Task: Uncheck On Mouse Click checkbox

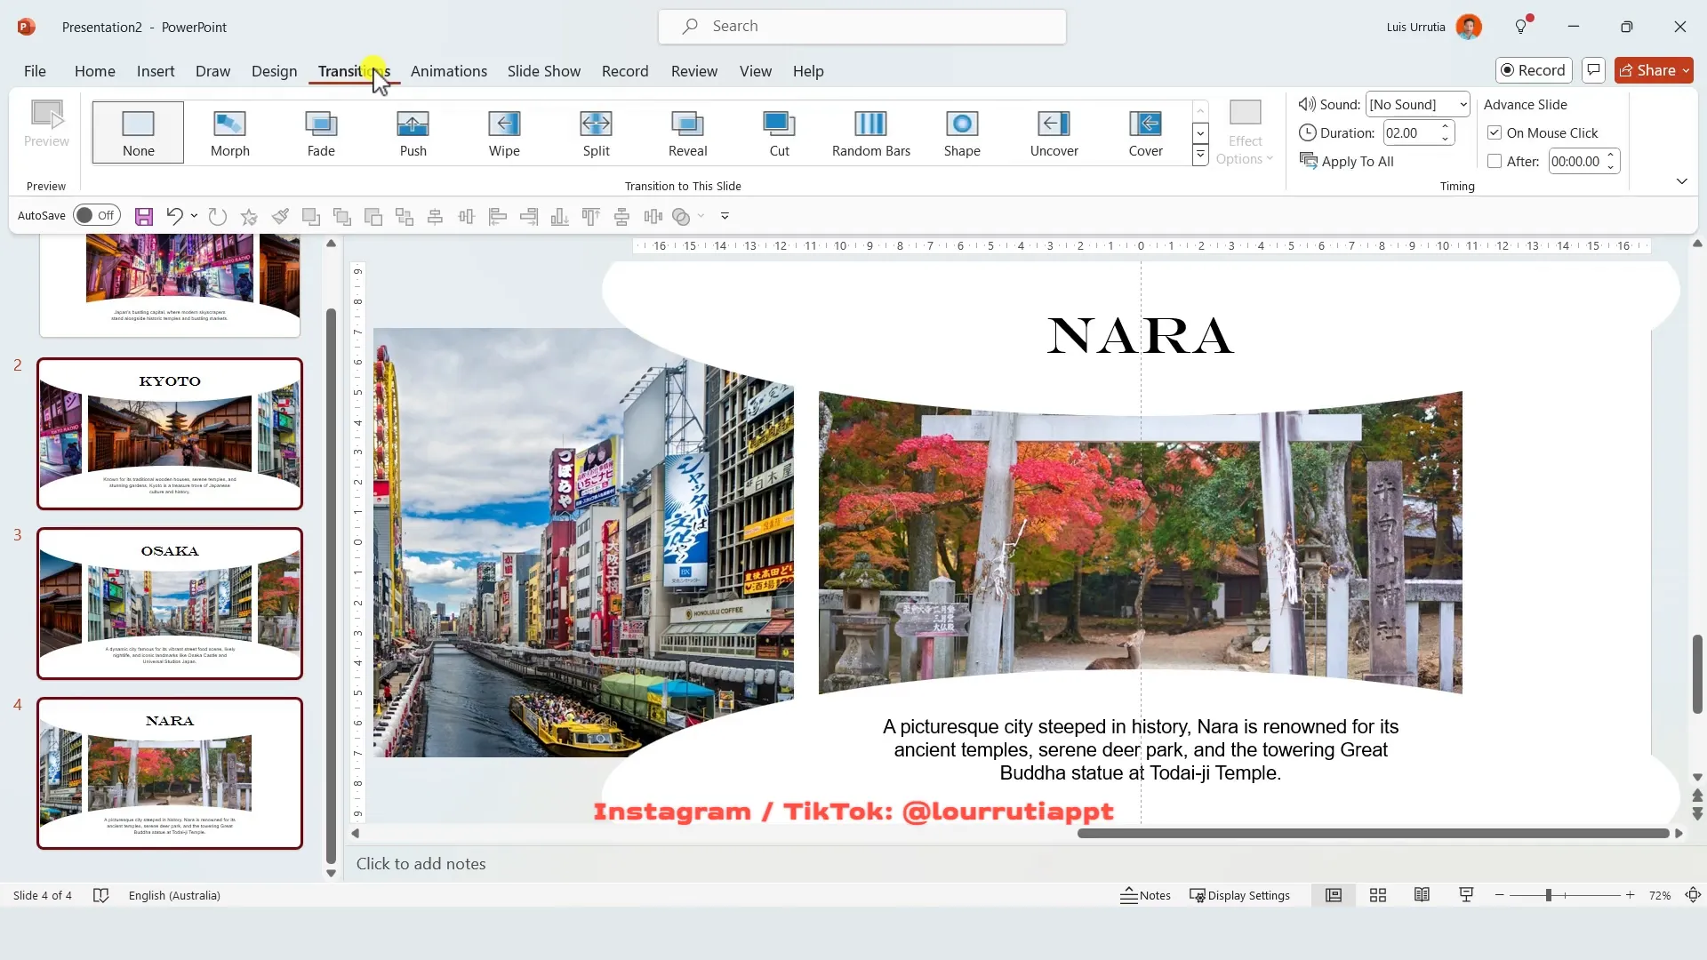Action: pyautogui.click(x=1495, y=133)
